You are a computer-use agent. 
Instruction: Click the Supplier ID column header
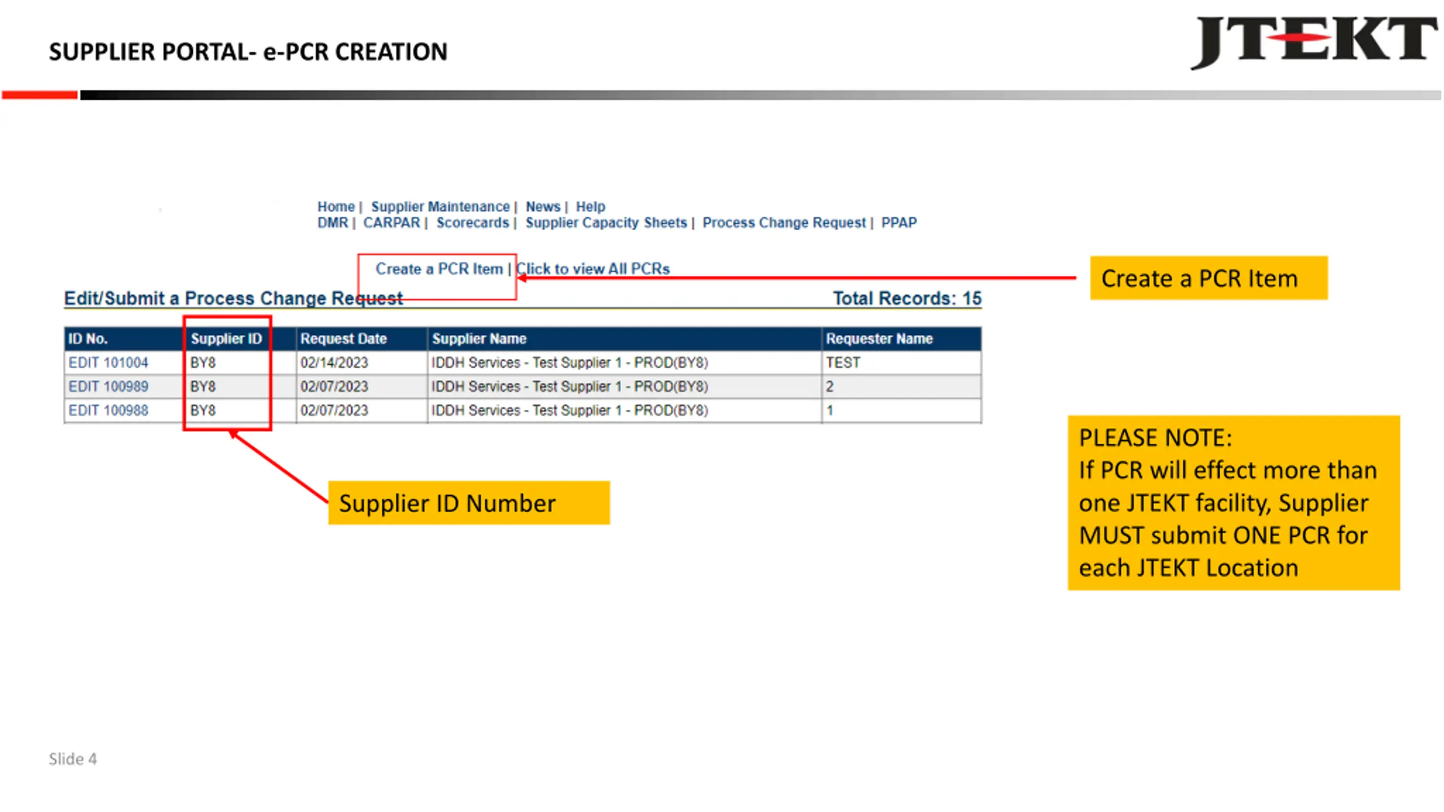click(226, 339)
